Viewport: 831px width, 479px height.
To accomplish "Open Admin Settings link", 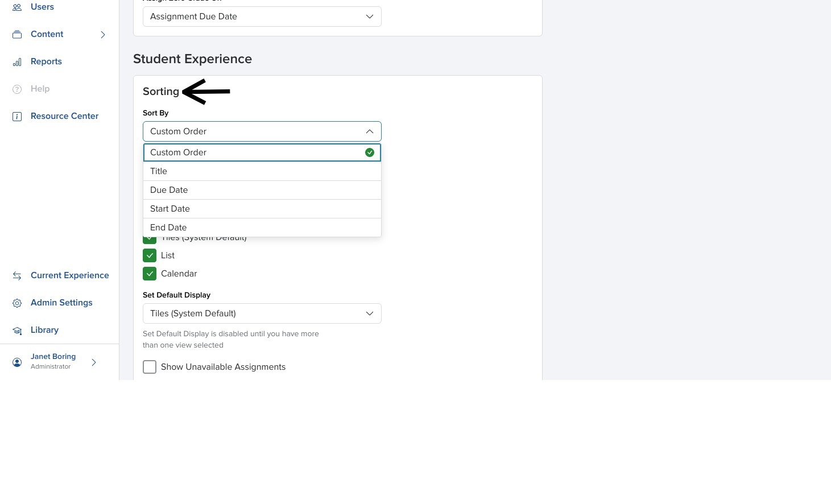I will pyautogui.click(x=61, y=303).
